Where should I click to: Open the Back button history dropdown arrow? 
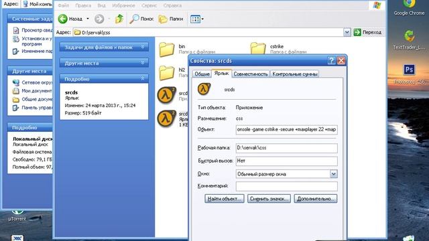(88, 19)
